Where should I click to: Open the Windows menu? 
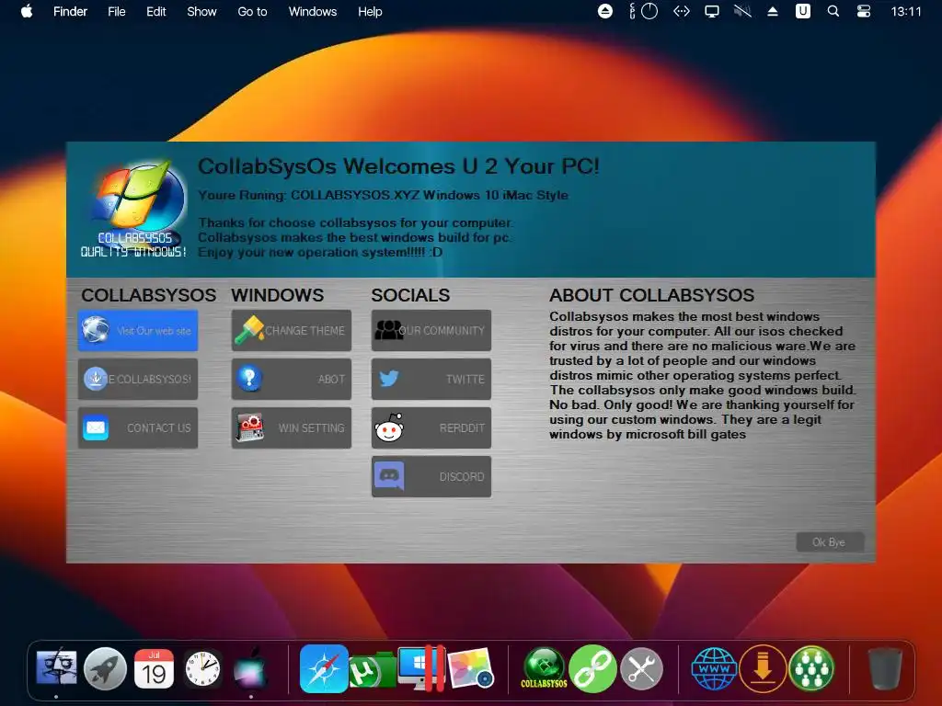[x=313, y=11]
